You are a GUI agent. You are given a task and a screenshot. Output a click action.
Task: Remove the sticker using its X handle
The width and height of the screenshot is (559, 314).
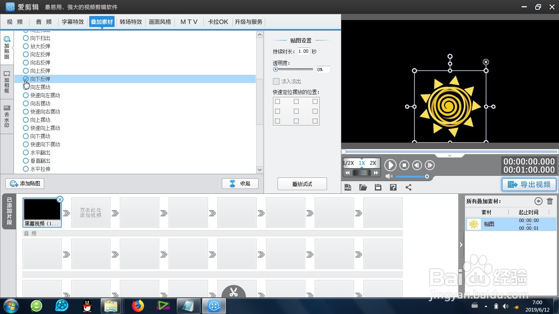pyautogui.click(x=486, y=62)
